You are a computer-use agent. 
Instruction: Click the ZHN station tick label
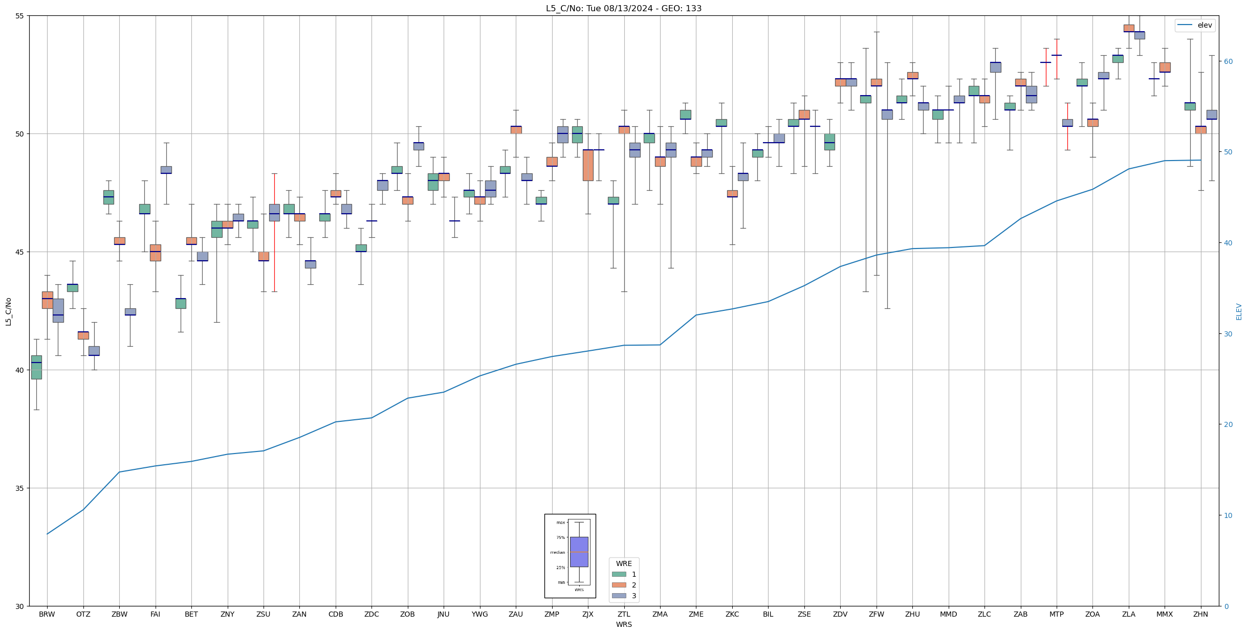tap(1200, 614)
